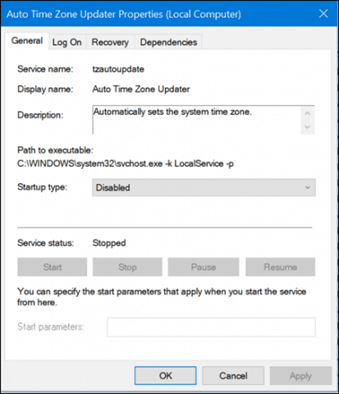Screen dimensions: 339x394
Task: Click inside the Description text box
Action: click(197, 120)
